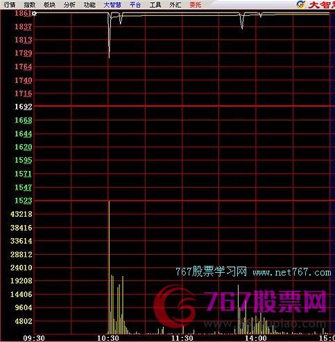Open the 平台 menu
Image resolution: width=335 pixels, height=342 pixels.
135,5
